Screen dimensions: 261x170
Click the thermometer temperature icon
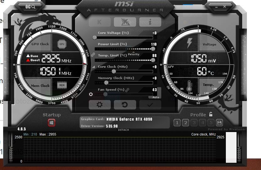189,86
